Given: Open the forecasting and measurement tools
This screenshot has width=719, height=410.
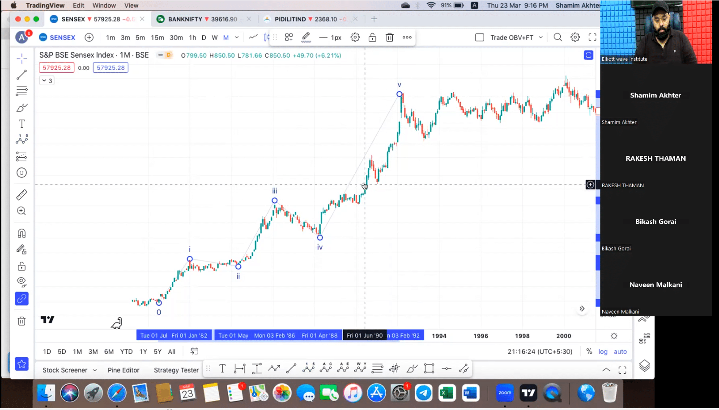Looking at the screenshot, I should [21, 156].
